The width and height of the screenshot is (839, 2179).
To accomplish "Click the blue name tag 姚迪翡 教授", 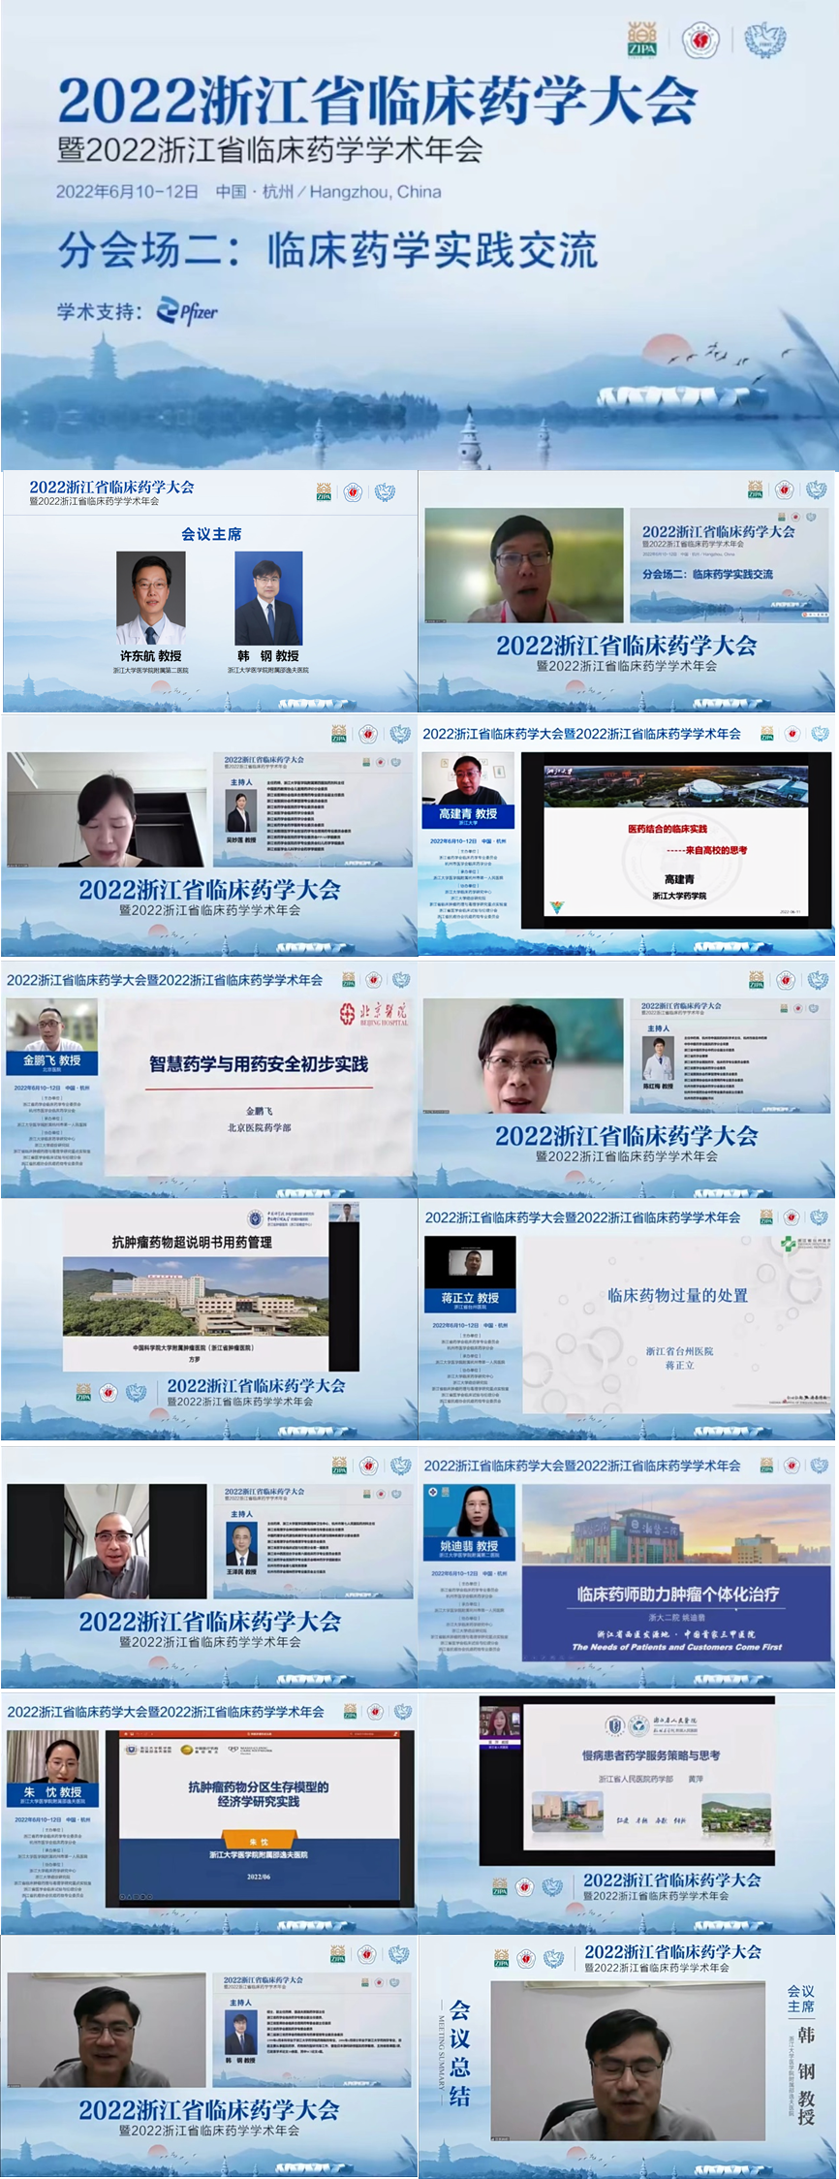I will 470,1547.
